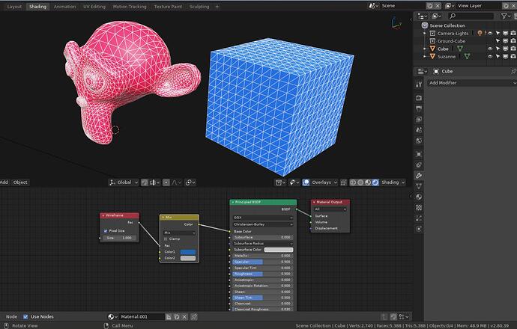Viewport: 517px width, 329px height.
Task: Unlink Material.001 using the X button
Action: coord(184,317)
